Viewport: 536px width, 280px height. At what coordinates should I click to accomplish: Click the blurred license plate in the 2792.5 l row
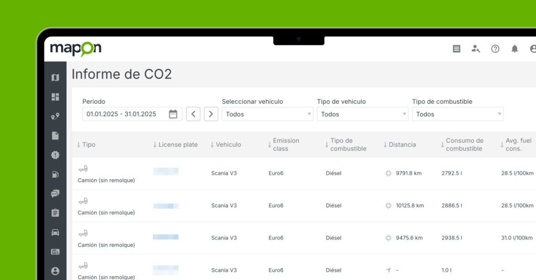pos(166,171)
